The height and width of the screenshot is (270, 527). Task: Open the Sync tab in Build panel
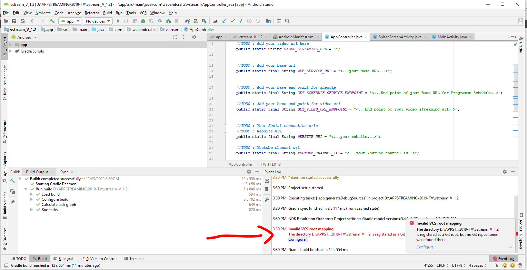(x=64, y=172)
